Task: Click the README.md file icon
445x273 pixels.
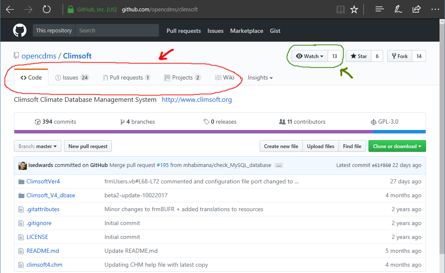Action: (x=21, y=251)
